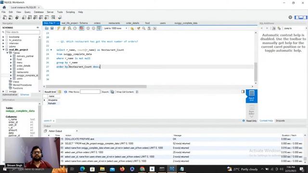The image size is (308, 173).
Task: Open find panel magnifier icon
Action: click(x=144, y=28)
